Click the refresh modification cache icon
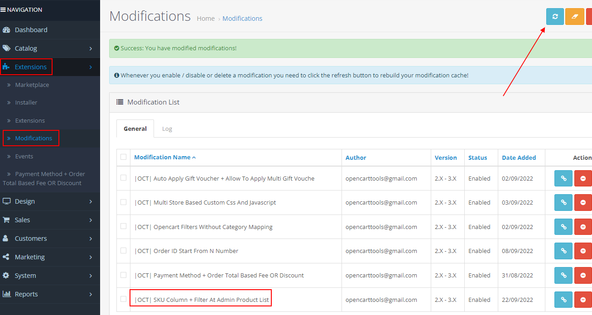The width and height of the screenshot is (592, 315). click(x=555, y=16)
